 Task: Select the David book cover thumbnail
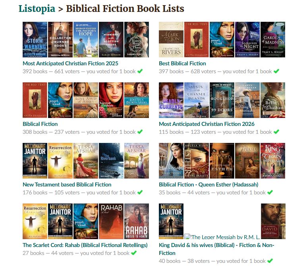pos(273,221)
